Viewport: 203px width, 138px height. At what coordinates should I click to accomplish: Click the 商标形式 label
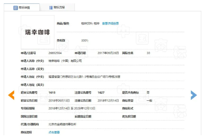coord(128,109)
